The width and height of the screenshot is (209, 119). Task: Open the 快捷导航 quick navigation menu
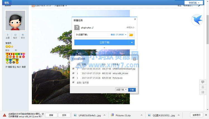194,3
